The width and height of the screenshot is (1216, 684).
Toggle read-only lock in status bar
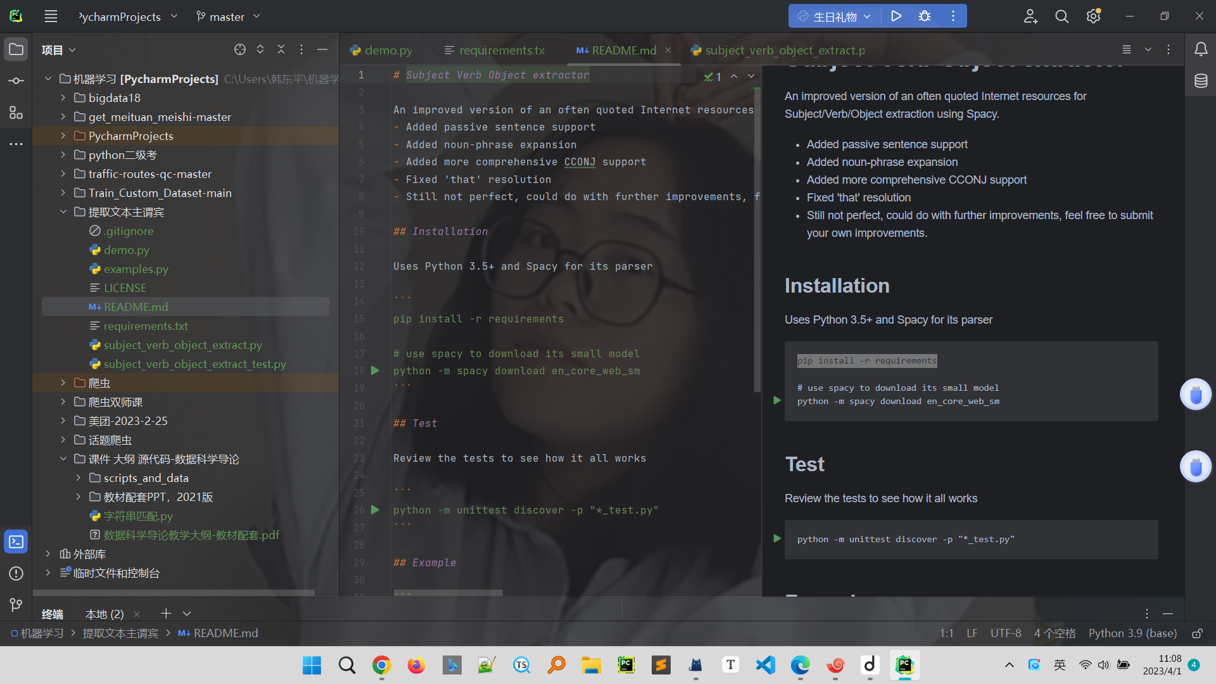click(1197, 633)
